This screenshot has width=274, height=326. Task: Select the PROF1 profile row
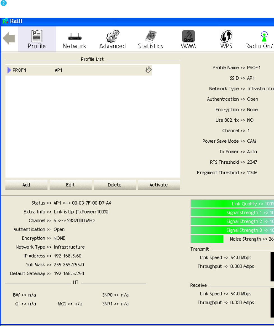pos(79,70)
